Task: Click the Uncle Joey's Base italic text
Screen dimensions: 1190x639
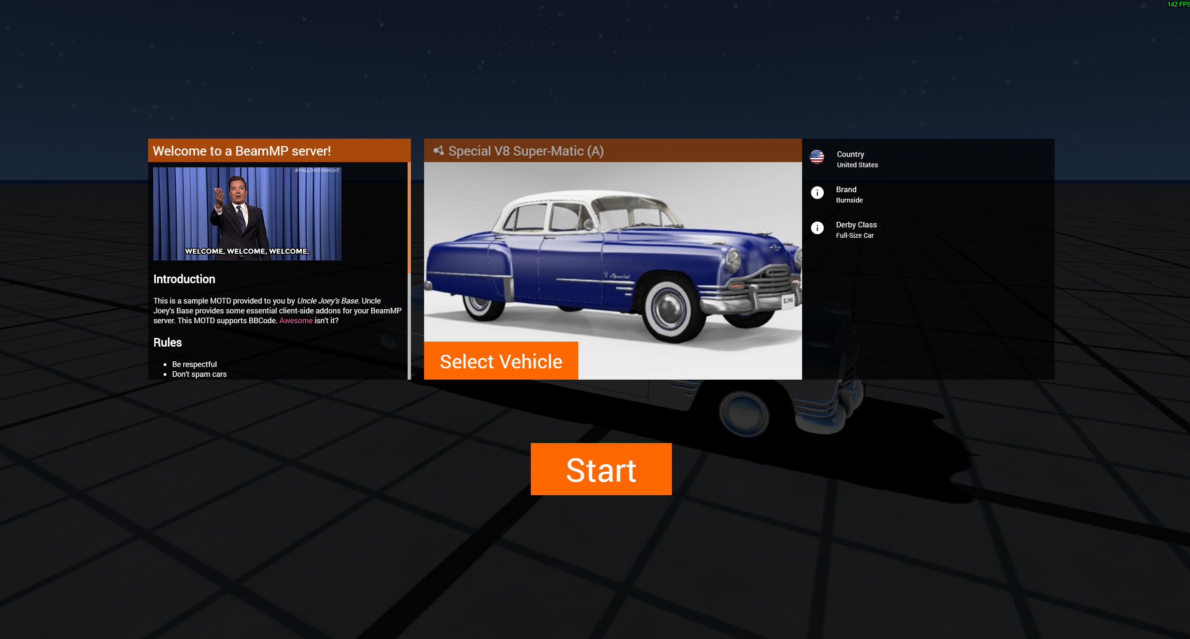Action: coord(327,301)
